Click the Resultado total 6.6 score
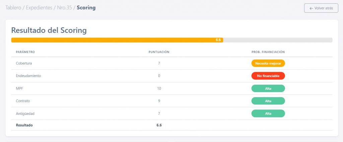Screen dimensions: 343x142 click(159, 125)
